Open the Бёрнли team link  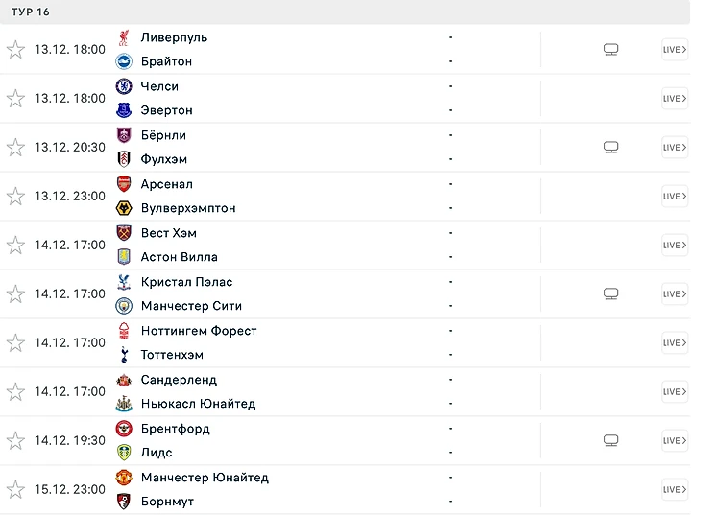click(x=163, y=135)
